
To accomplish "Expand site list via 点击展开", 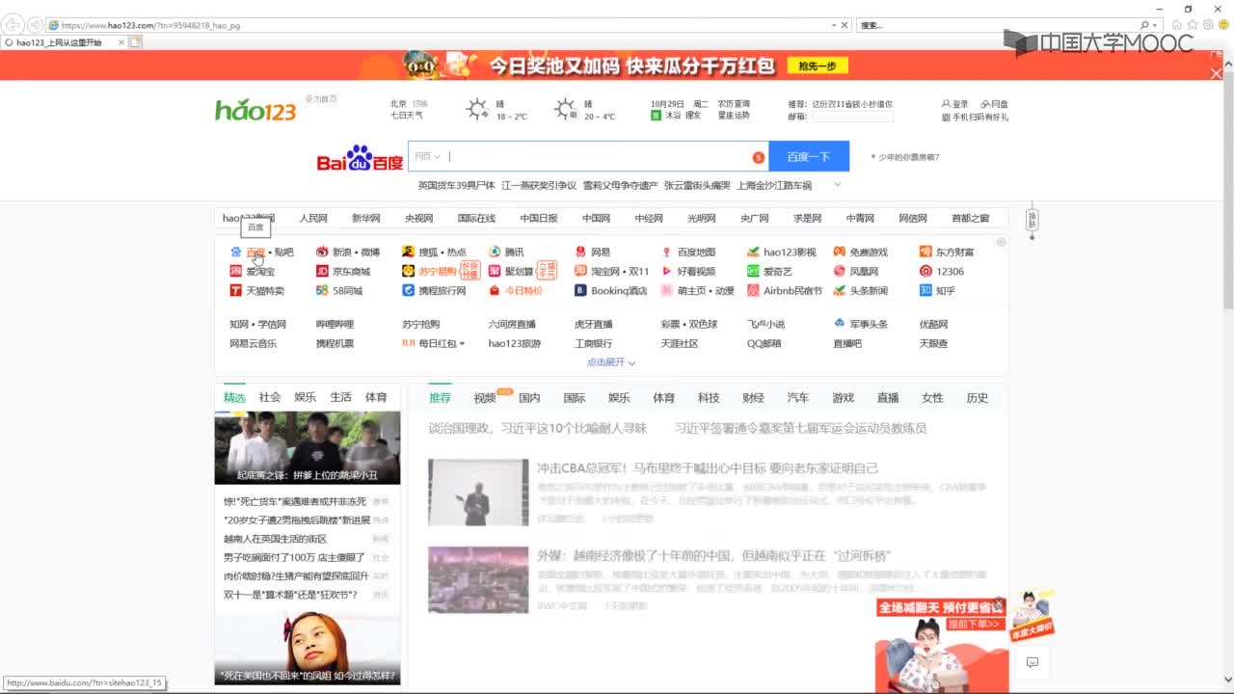I will [611, 362].
